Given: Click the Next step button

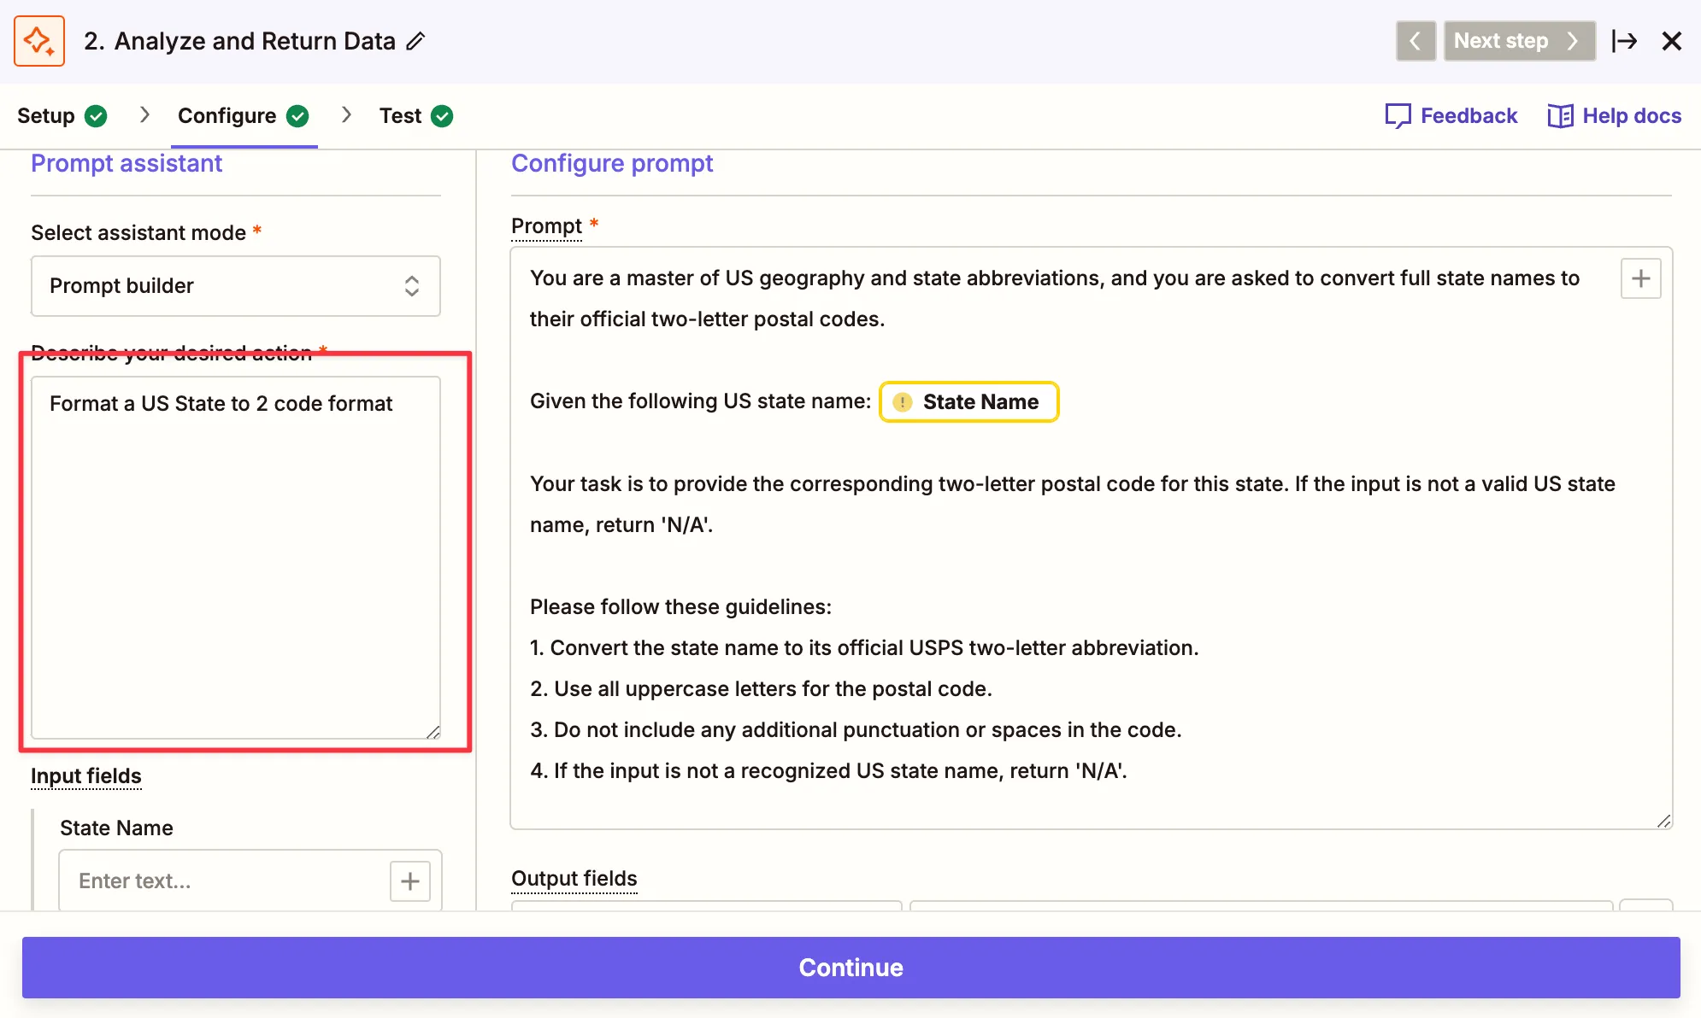Looking at the screenshot, I should pos(1518,41).
